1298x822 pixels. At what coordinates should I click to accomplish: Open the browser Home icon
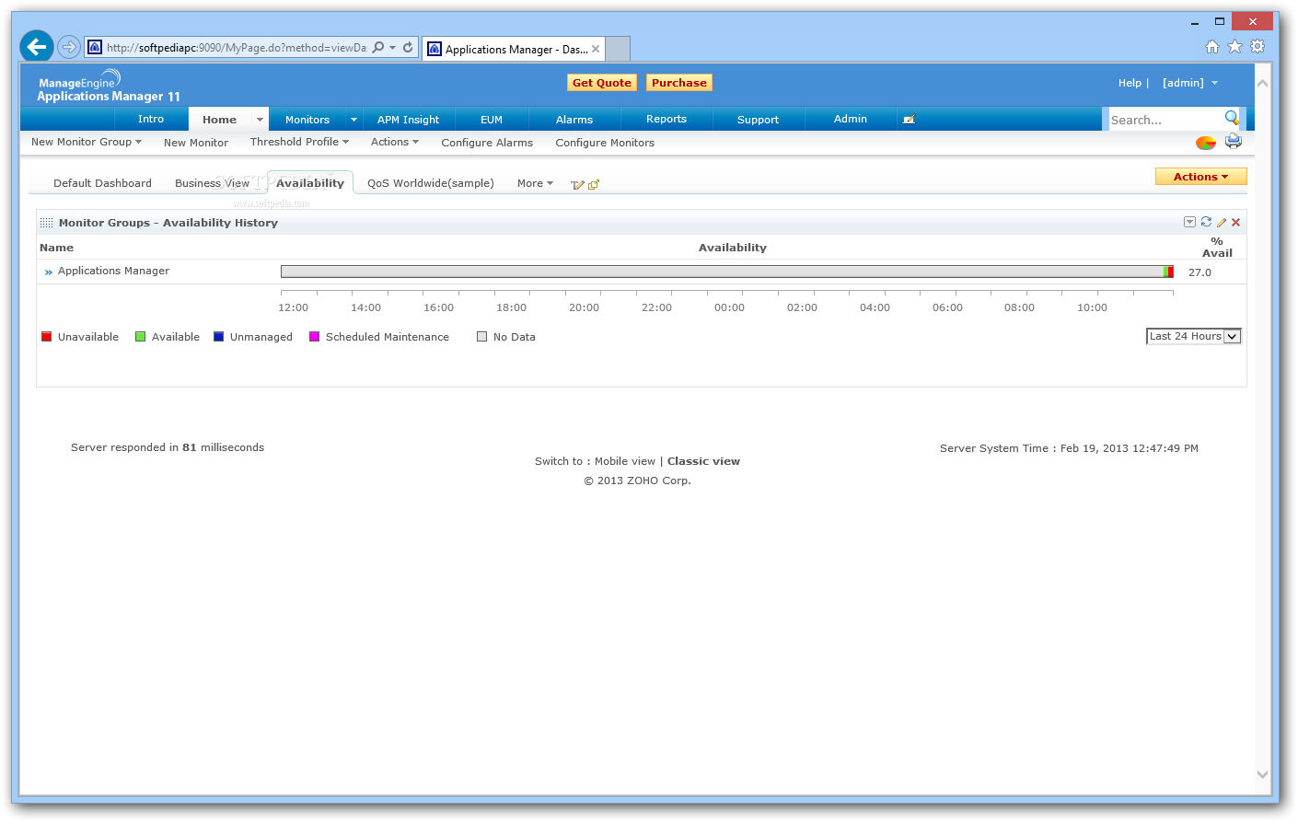pos(1212,46)
